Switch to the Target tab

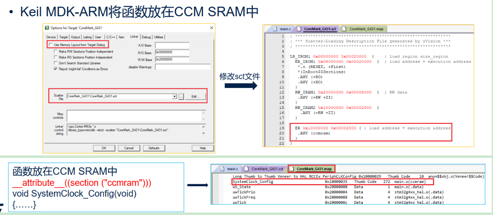pos(64,37)
